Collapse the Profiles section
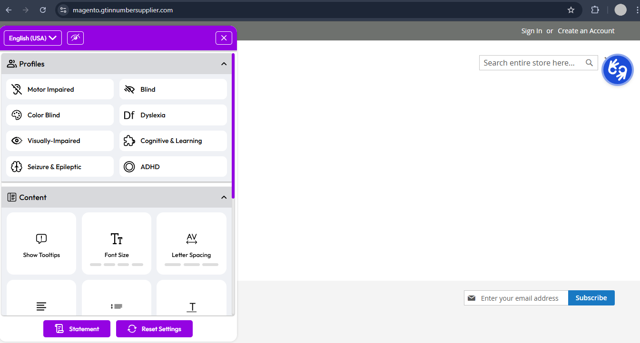This screenshot has height=343, width=640. (x=224, y=63)
